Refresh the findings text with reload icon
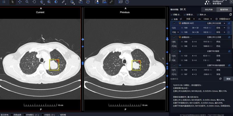This screenshot has width=233, height=116. tap(220, 78)
